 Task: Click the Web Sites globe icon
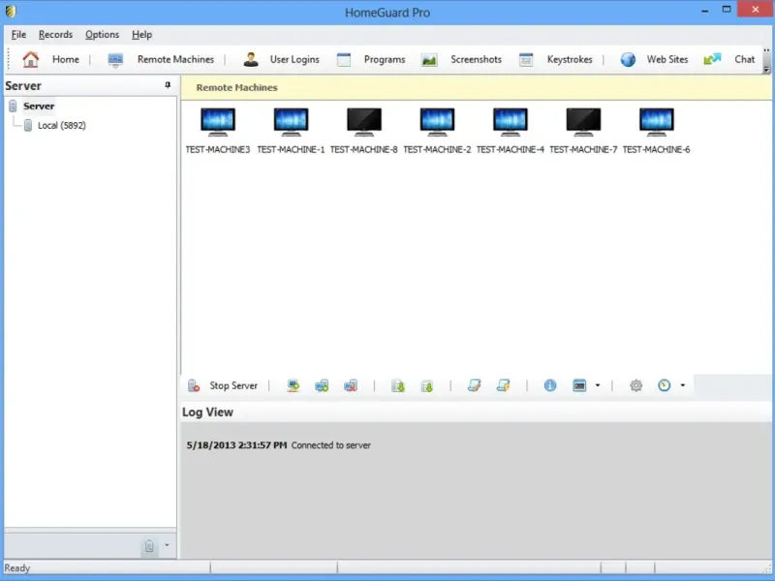(x=628, y=60)
